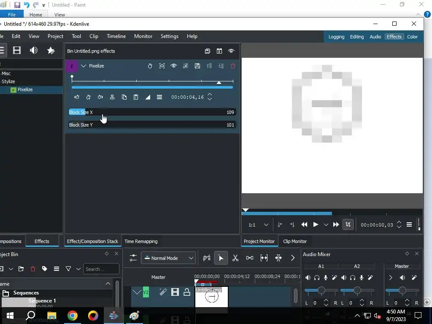Open keyframe interpolation triangle icon
The image size is (432, 324).
[x=148, y=97]
